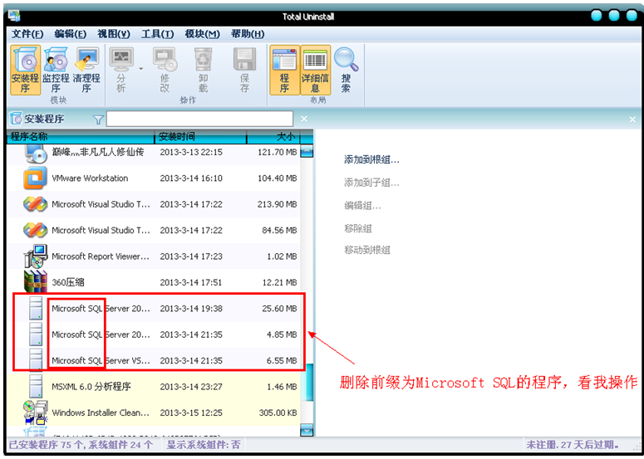Click the filter funnel icon

99,120
